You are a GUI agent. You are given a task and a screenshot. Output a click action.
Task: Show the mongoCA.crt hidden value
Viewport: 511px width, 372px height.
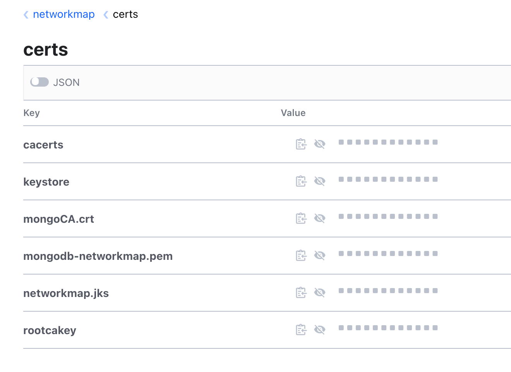click(320, 218)
